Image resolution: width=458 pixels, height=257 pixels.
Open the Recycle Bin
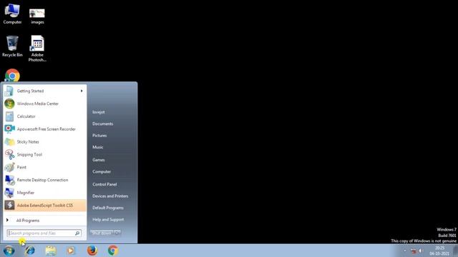(x=12, y=46)
